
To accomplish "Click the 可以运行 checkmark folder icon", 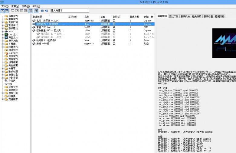I will (x=6, y=50).
